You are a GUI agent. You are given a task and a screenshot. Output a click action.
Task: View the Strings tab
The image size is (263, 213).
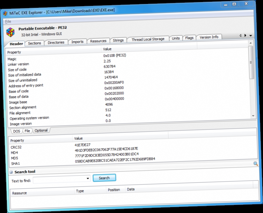click(x=118, y=40)
